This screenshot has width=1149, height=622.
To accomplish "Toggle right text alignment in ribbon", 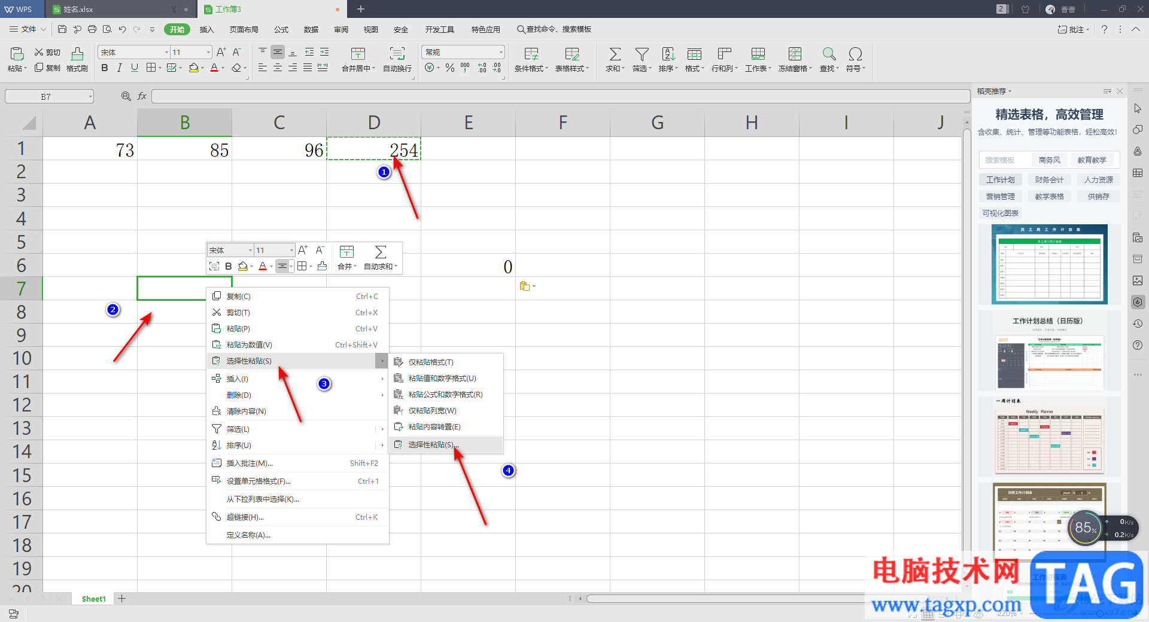I will (x=293, y=68).
